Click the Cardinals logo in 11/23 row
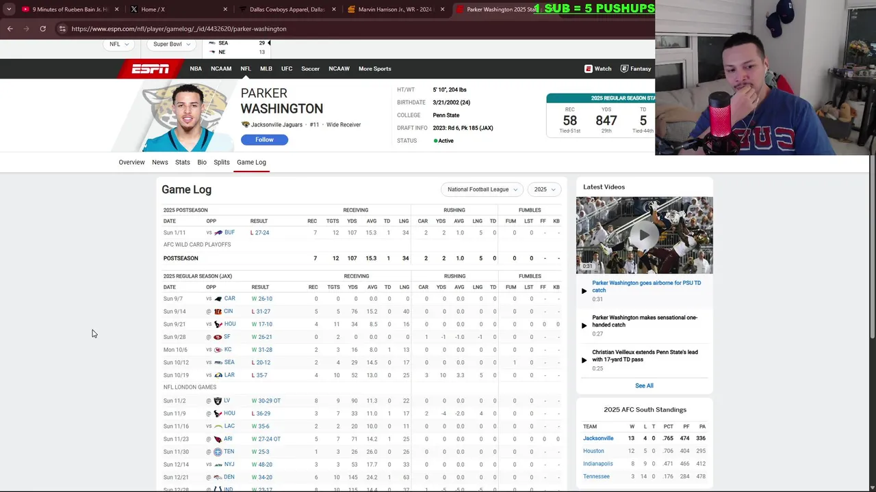The width and height of the screenshot is (876, 492). click(218, 439)
